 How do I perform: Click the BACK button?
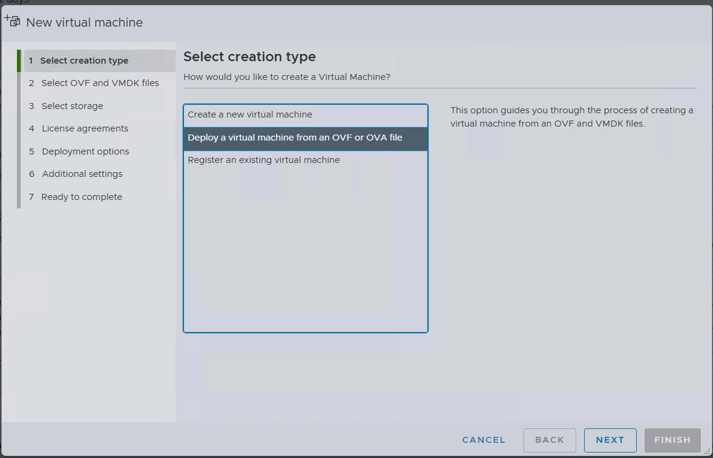[549, 440]
